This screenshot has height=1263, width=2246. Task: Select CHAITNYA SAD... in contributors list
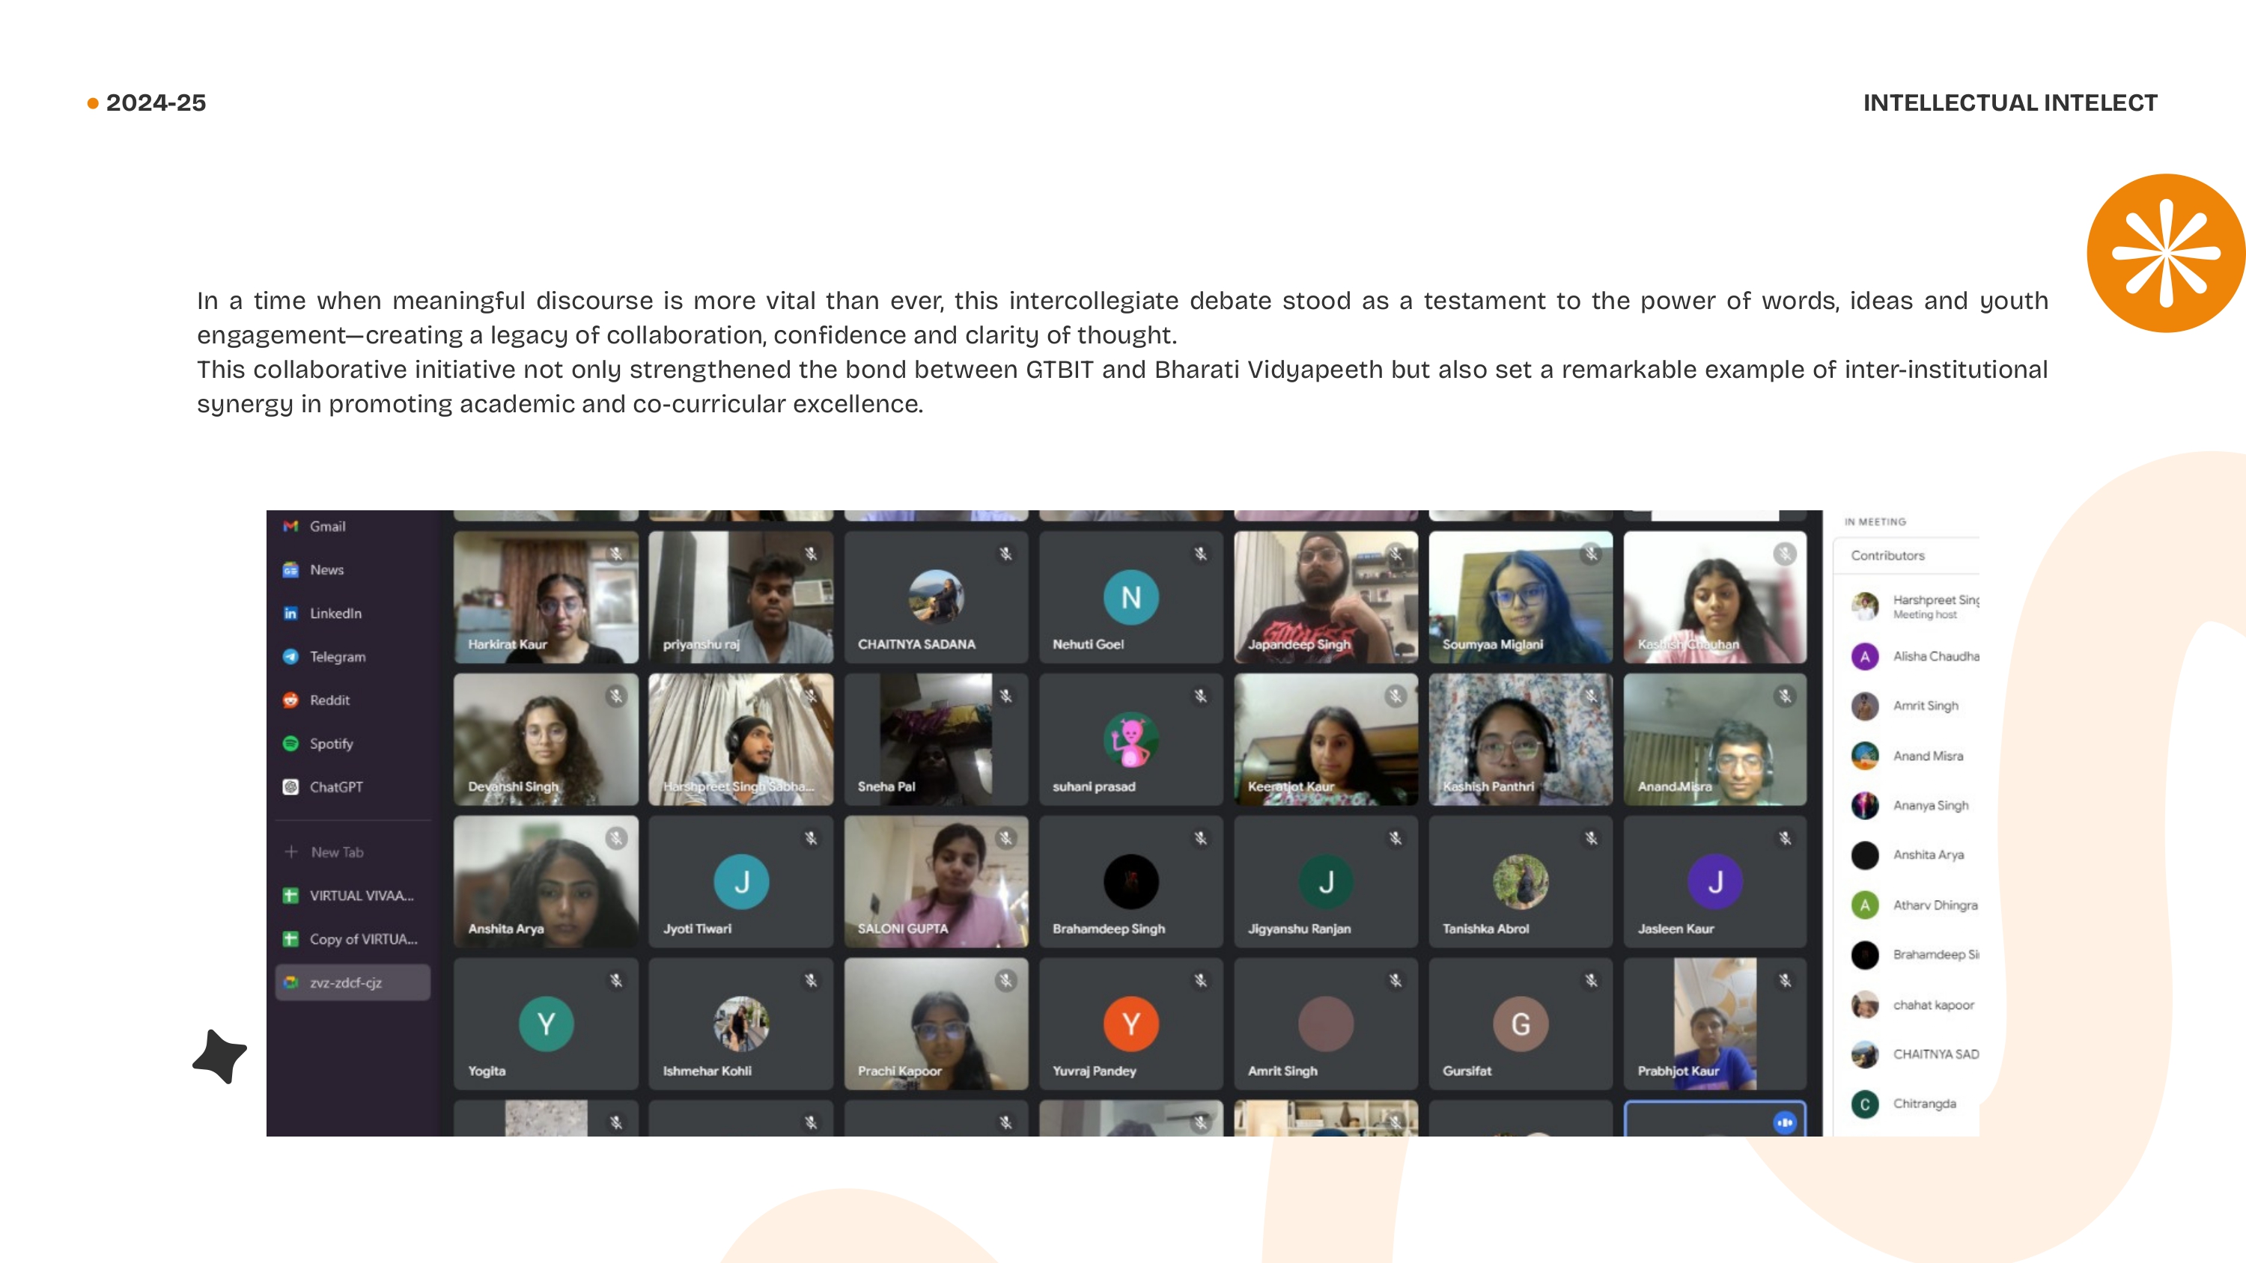tap(1914, 1053)
